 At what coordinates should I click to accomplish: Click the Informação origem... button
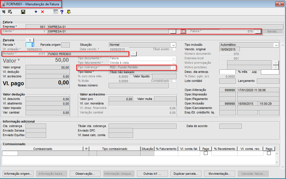(x=18, y=174)
